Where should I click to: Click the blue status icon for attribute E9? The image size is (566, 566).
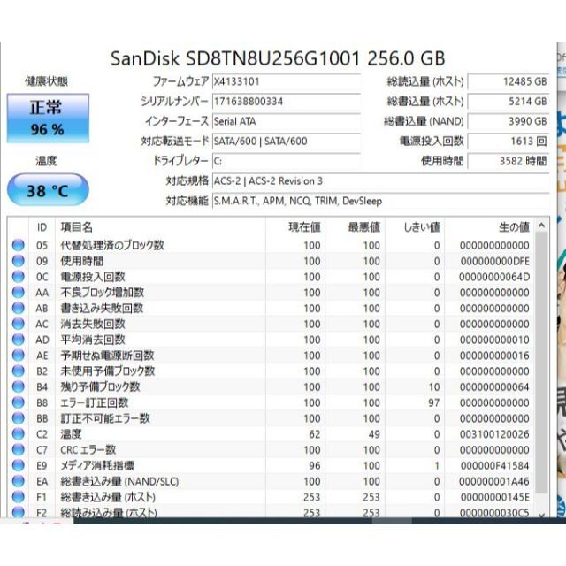pyautogui.click(x=18, y=465)
